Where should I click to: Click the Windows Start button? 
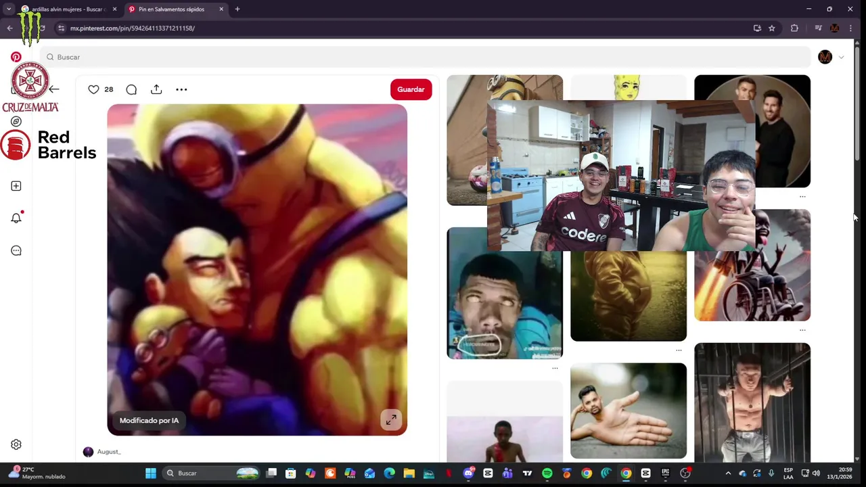click(151, 473)
